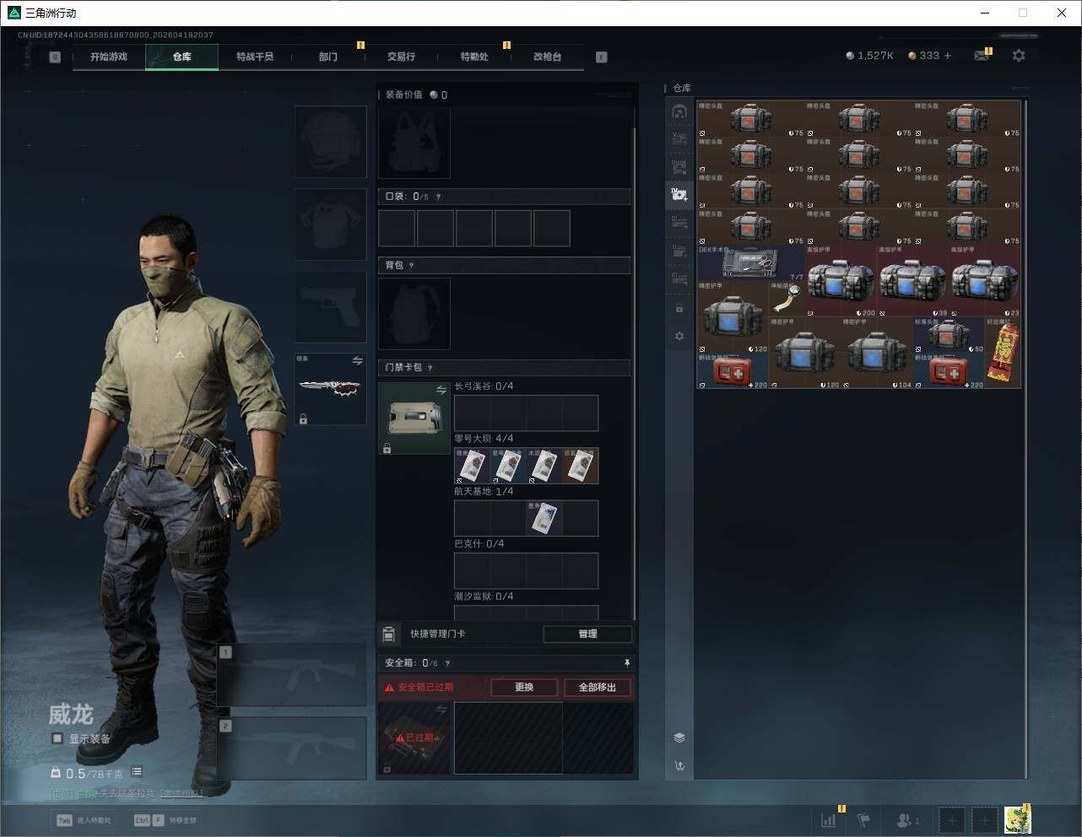Select the keycard in 航天基地 row
1082x837 pixels.
click(544, 518)
